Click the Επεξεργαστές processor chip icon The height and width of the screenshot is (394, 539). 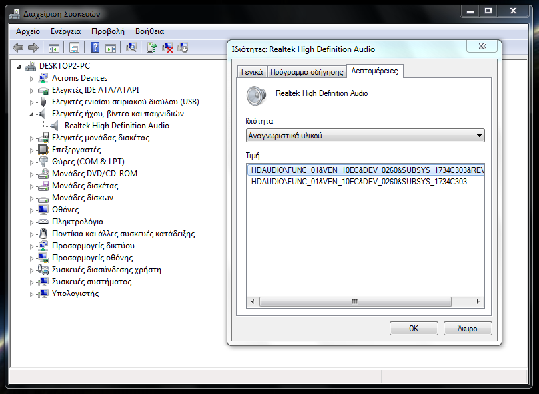point(43,150)
